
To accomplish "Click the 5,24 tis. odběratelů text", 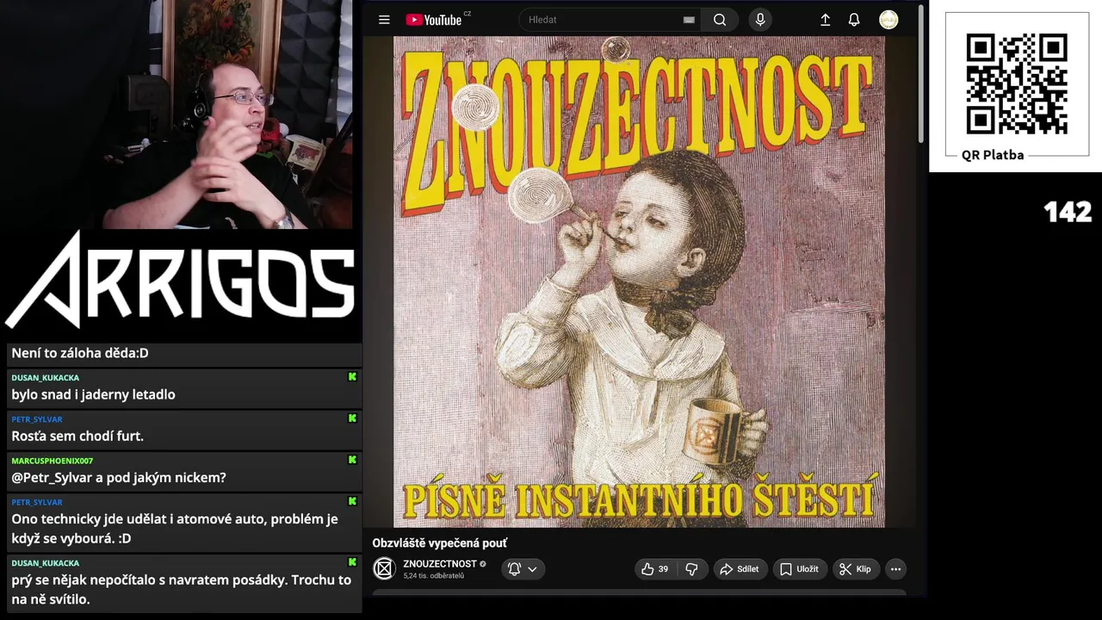I will [x=433, y=576].
